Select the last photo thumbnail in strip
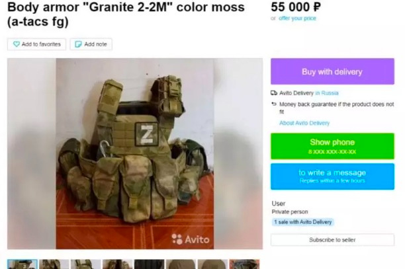The height and width of the screenshot is (269, 405). click(x=244, y=264)
